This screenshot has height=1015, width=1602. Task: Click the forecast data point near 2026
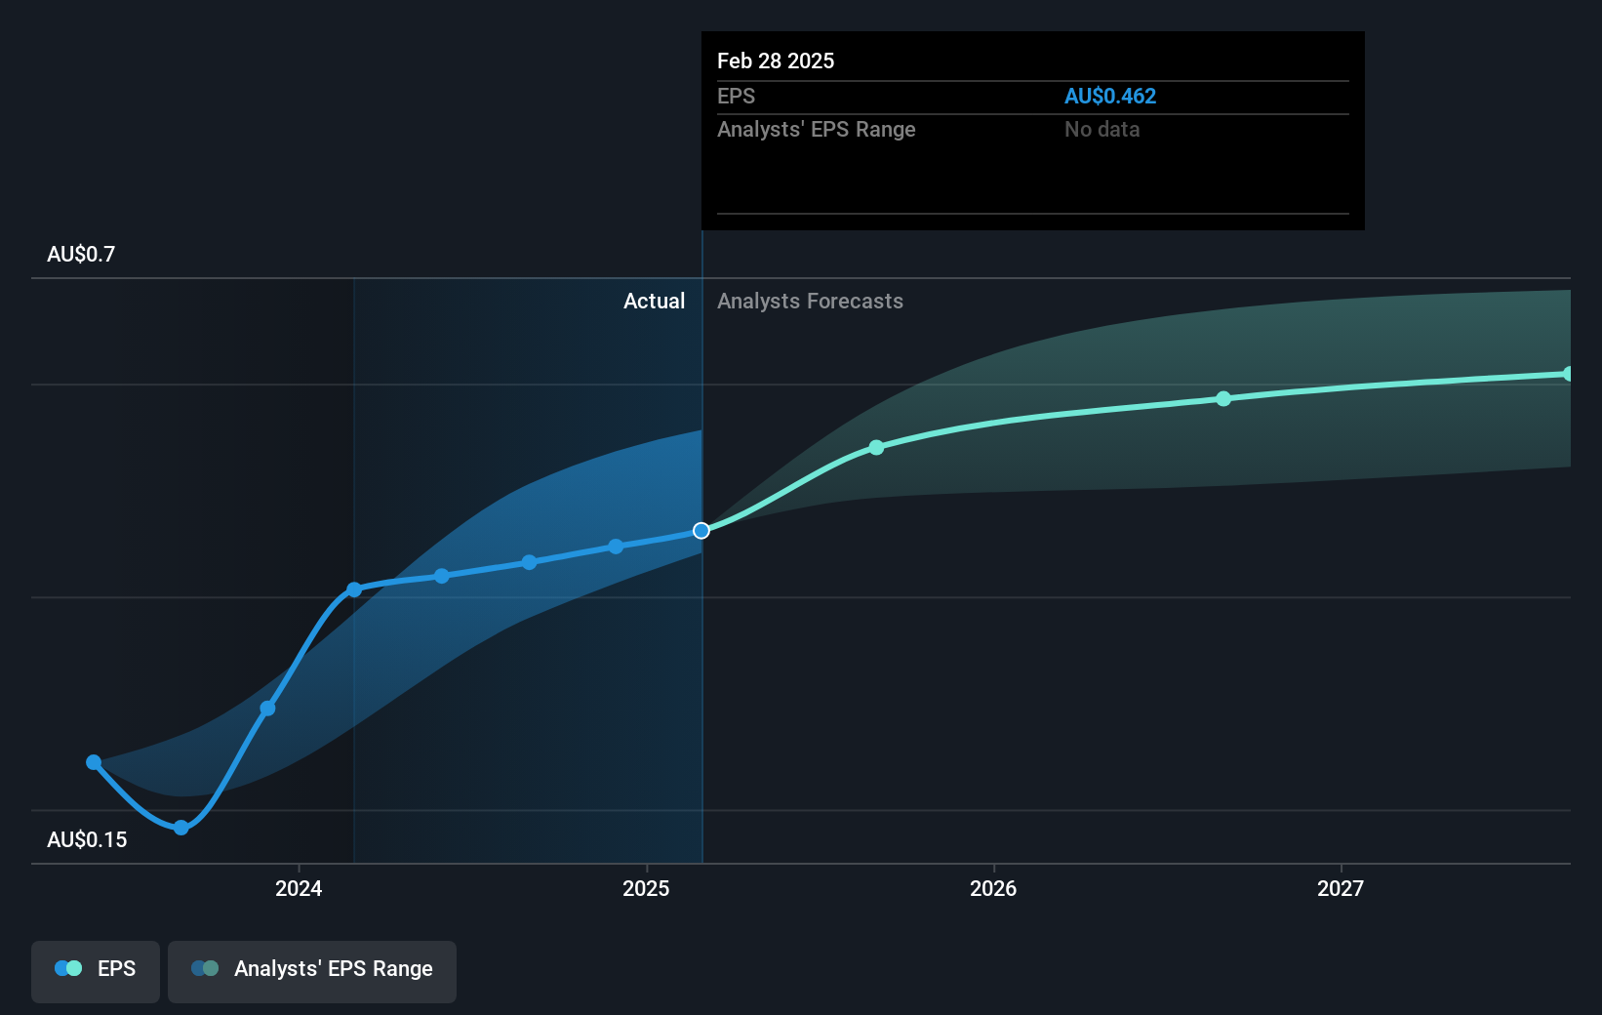tap(876, 448)
